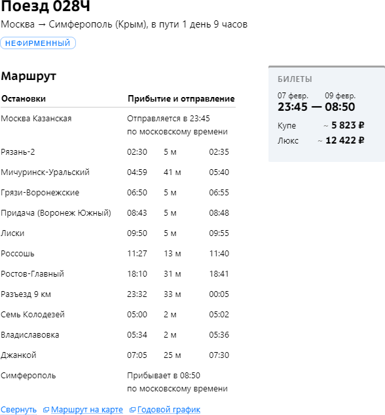Click the 23:45 — 08:50 ticket time
This screenshot has width=385, height=415.
pyautogui.click(x=316, y=107)
